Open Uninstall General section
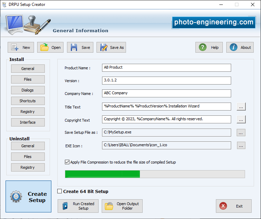This screenshot has width=261, height=219. (28, 146)
